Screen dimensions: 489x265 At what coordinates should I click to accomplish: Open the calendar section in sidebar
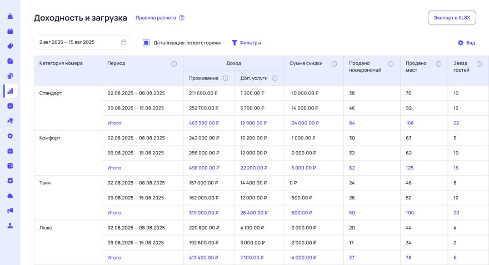point(10,31)
